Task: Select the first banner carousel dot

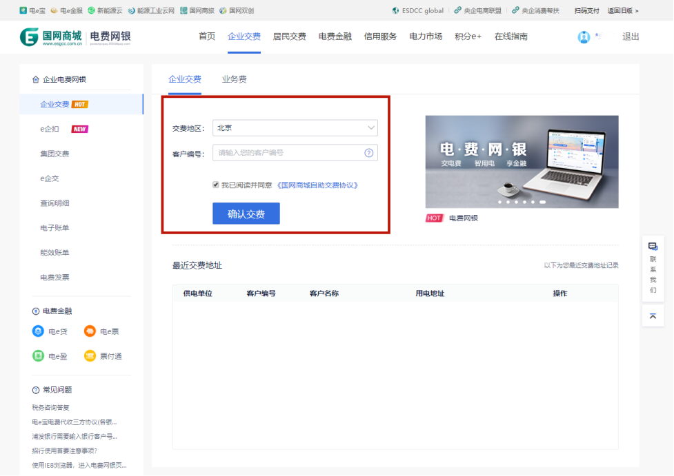Action: tap(500, 202)
